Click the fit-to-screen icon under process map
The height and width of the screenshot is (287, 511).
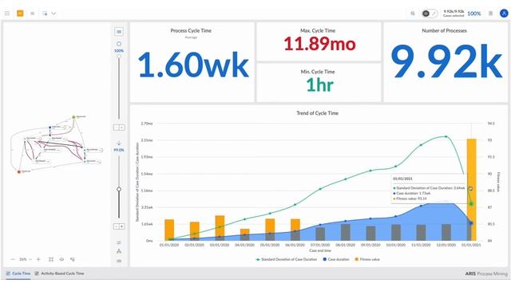[x=51, y=259]
